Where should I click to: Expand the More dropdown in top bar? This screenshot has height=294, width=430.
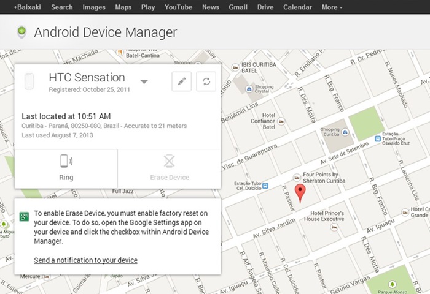[x=332, y=7]
